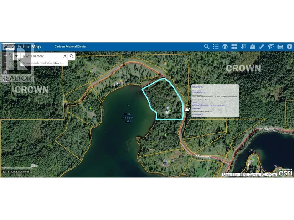Screen dimensions: 294x220
Task: Submit search with the search box magnifier button
Action: [72, 56]
